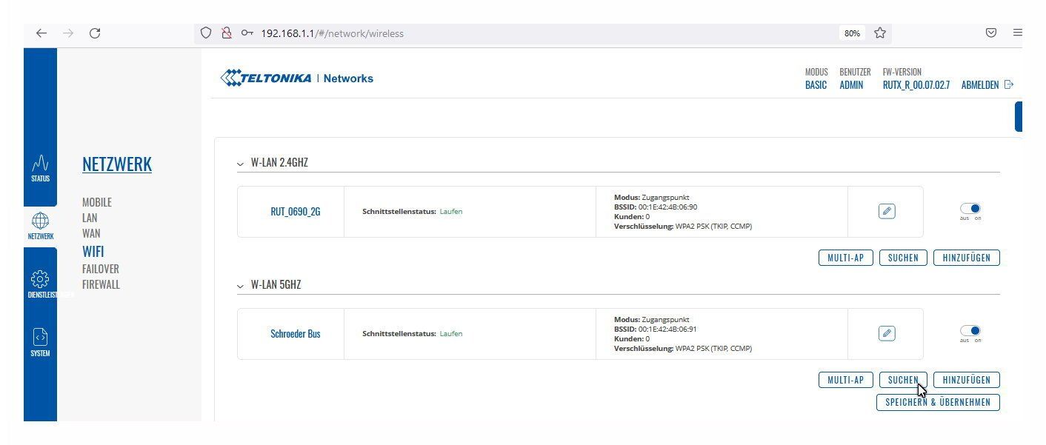Click the Netzwerk globe icon
Screen dimensions: 1046x445
[x=40, y=222]
